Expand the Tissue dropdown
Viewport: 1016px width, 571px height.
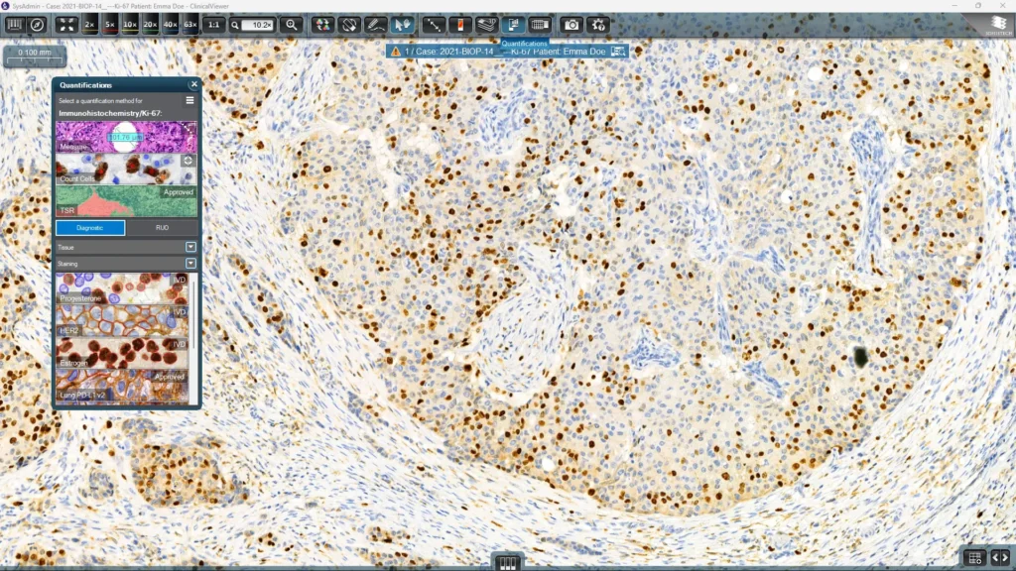(190, 247)
